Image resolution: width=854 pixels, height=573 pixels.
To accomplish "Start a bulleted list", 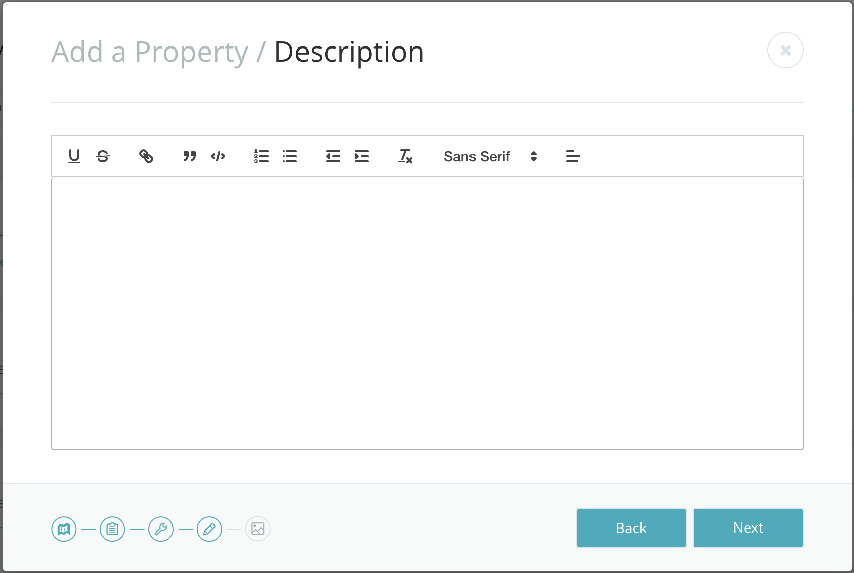I will [290, 156].
